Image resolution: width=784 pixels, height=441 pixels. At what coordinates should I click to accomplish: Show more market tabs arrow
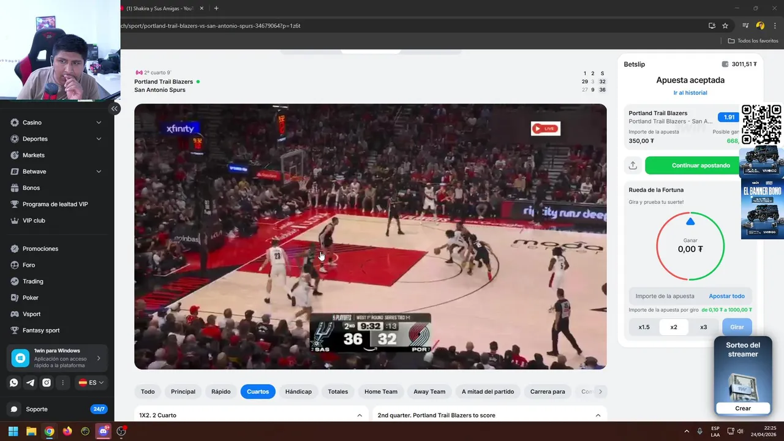click(x=600, y=391)
